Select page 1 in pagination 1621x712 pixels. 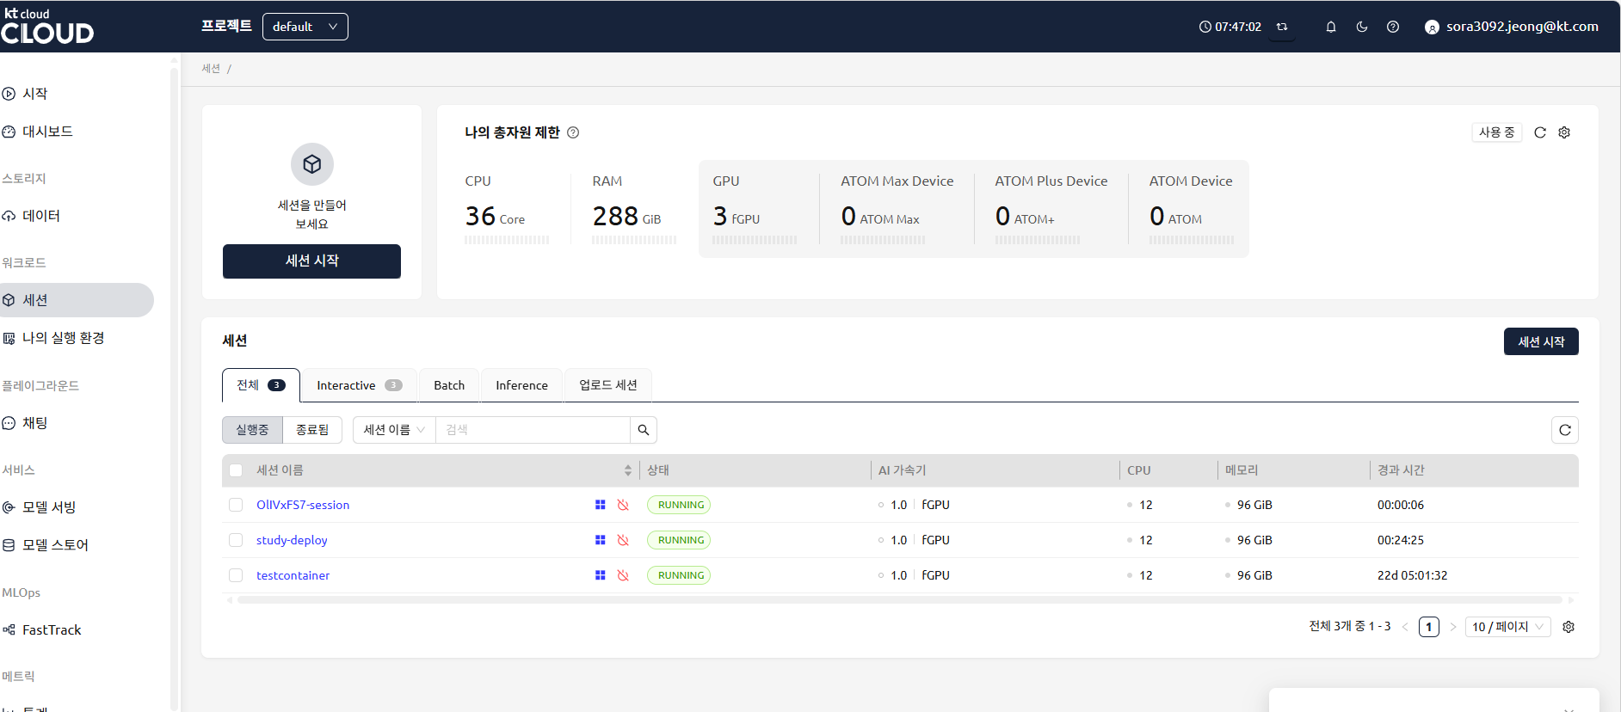(x=1429, y=627)
